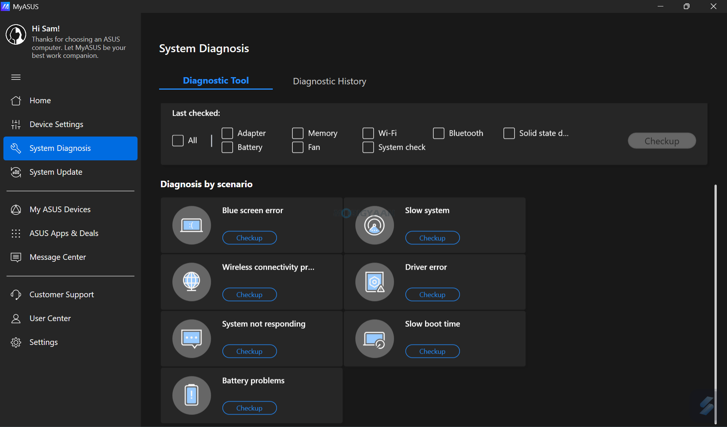Open the floating assistant icon at bottom right

coord(707,406)
